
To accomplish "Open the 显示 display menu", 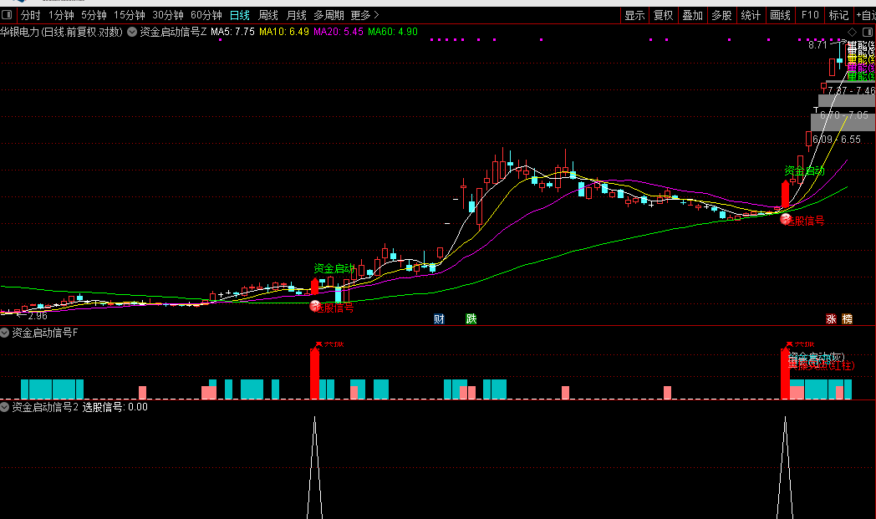I will pos(634,15).
